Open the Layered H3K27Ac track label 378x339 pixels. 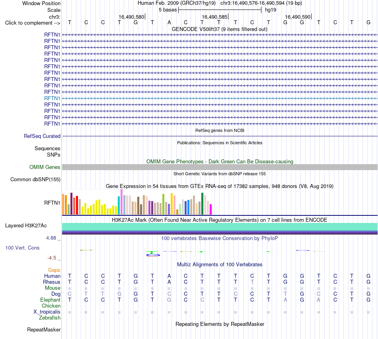pyautogui.click(x=26, y=226)
